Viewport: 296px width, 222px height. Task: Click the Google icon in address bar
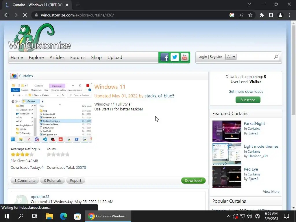coord(232,15)
